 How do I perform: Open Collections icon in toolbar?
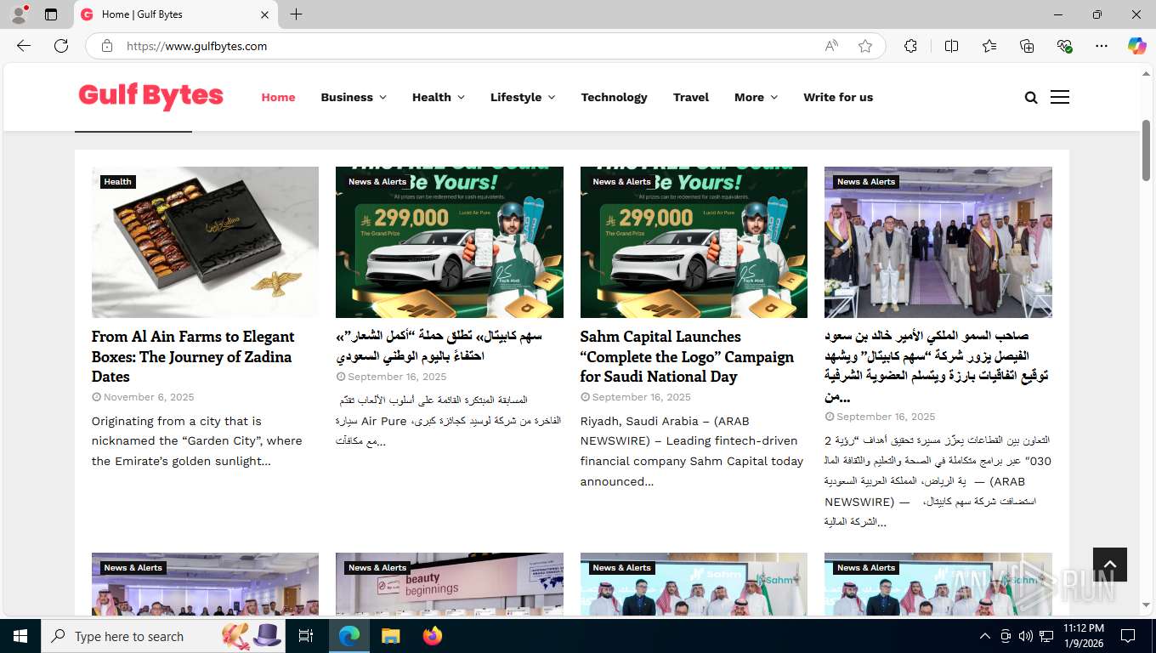coord(1027,46)
